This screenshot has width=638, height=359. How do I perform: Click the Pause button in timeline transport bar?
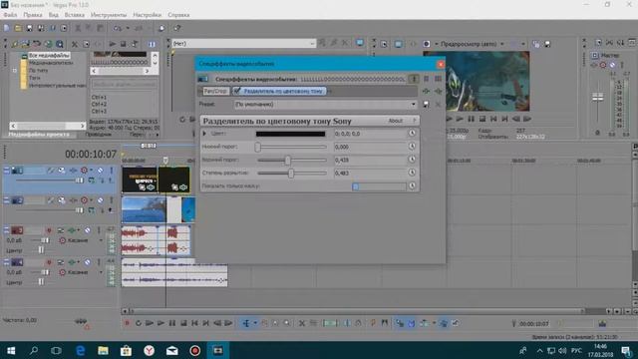(x=172, y=323)
